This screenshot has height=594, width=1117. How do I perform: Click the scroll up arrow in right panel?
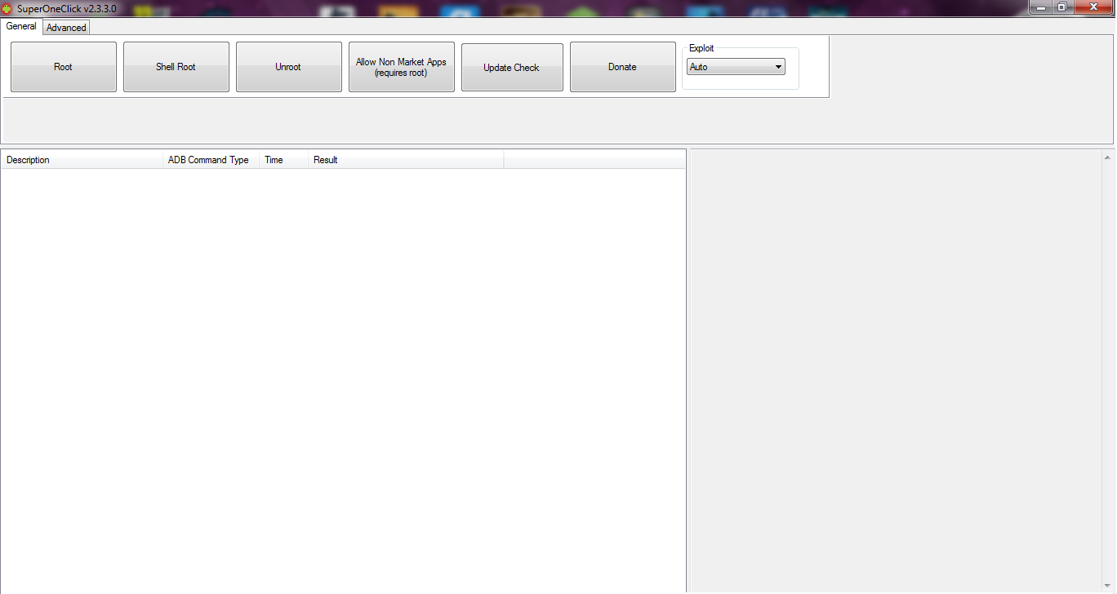[1107, 157]
